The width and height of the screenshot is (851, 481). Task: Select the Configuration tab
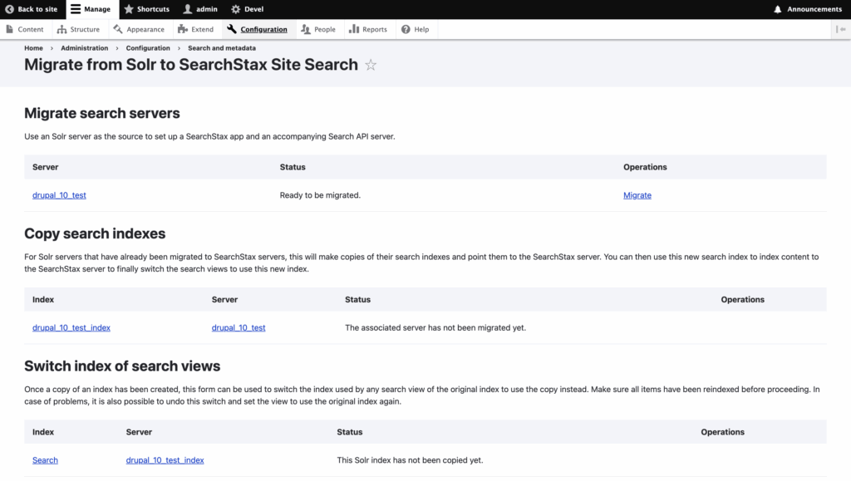click(258, 29)
